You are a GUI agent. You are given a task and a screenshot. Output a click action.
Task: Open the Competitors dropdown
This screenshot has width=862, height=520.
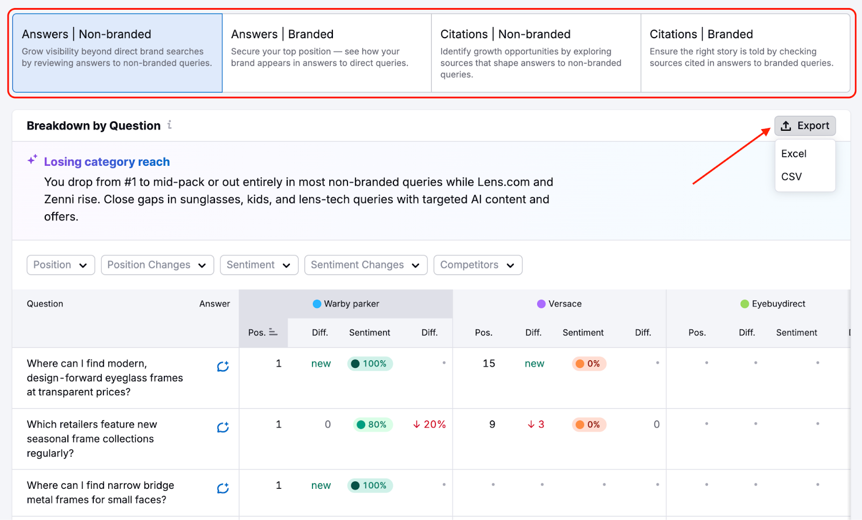click(477, 265)
